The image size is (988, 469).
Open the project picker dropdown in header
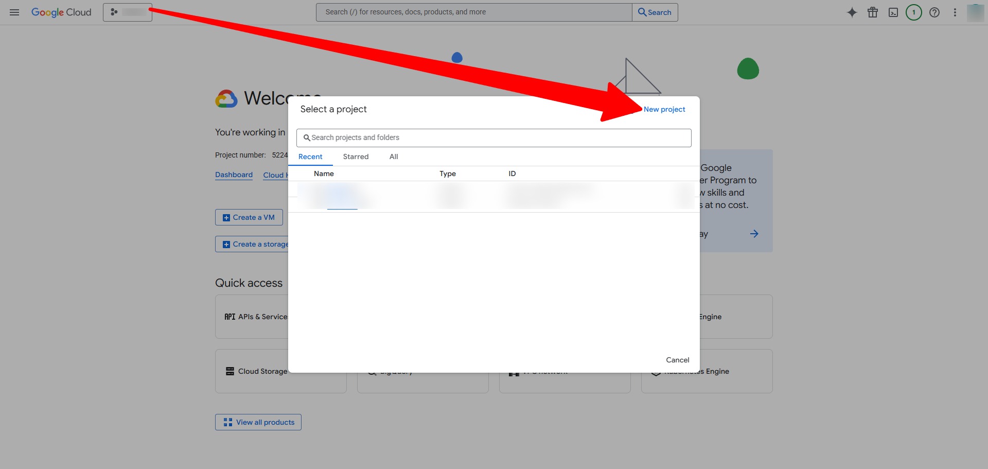(128, 12)
